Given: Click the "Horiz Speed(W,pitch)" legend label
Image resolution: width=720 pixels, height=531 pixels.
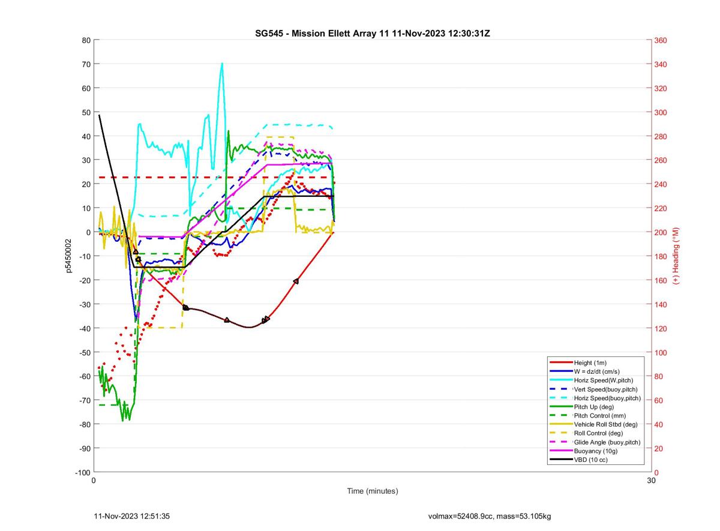Looking at the screenshot, I should [x=604, y=380].
